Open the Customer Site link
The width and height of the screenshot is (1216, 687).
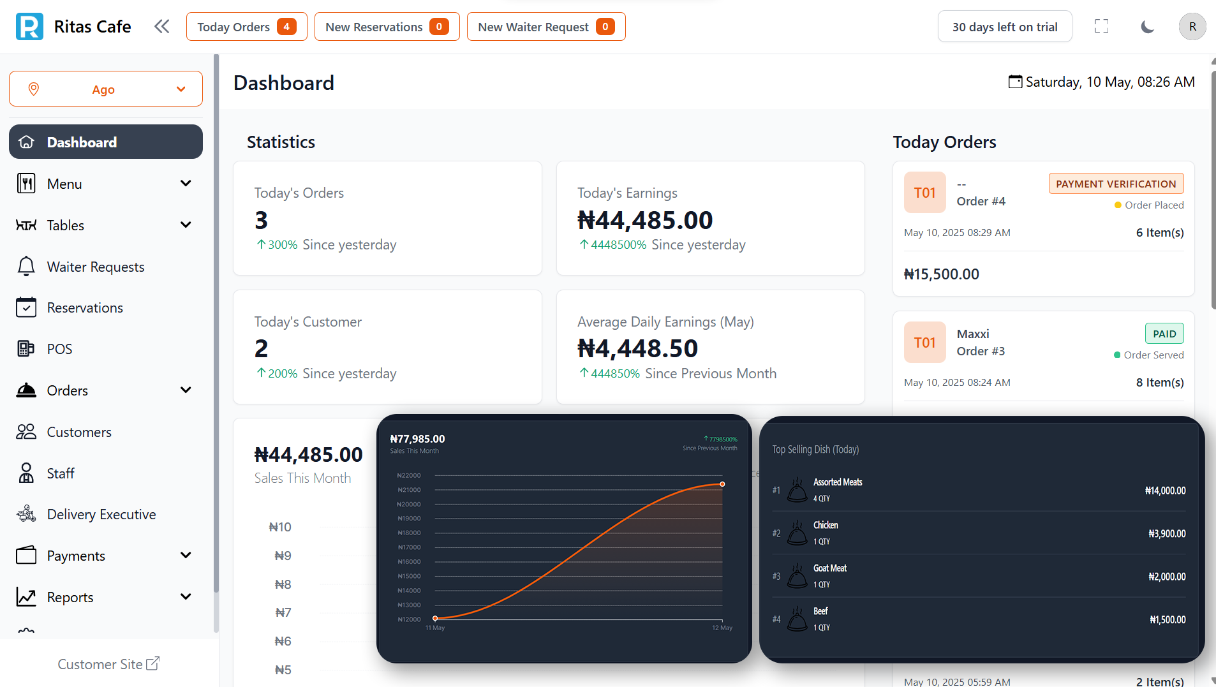point(108,664)
